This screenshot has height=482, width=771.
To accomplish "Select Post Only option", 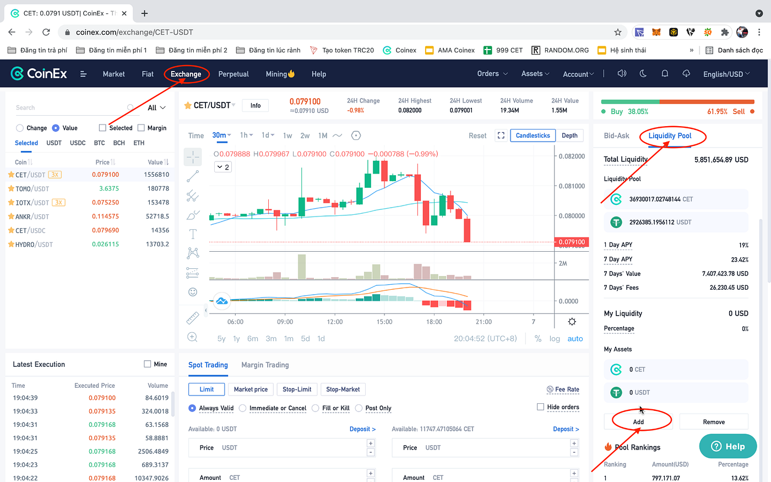I will [359, 408].
